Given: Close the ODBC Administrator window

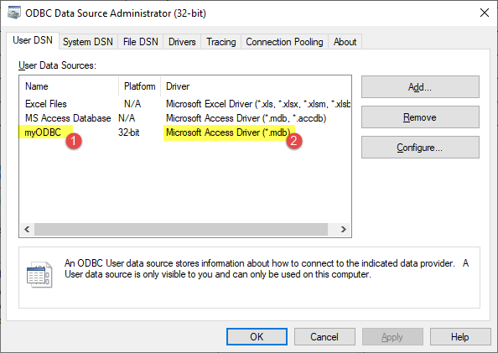Looking at the screenshot, I should click(484, 13).
